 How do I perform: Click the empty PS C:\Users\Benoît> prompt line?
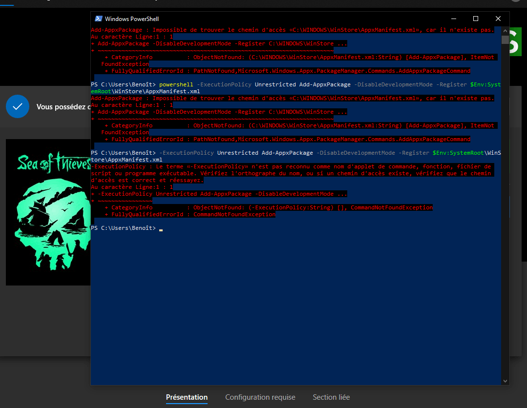coord(126,228)
